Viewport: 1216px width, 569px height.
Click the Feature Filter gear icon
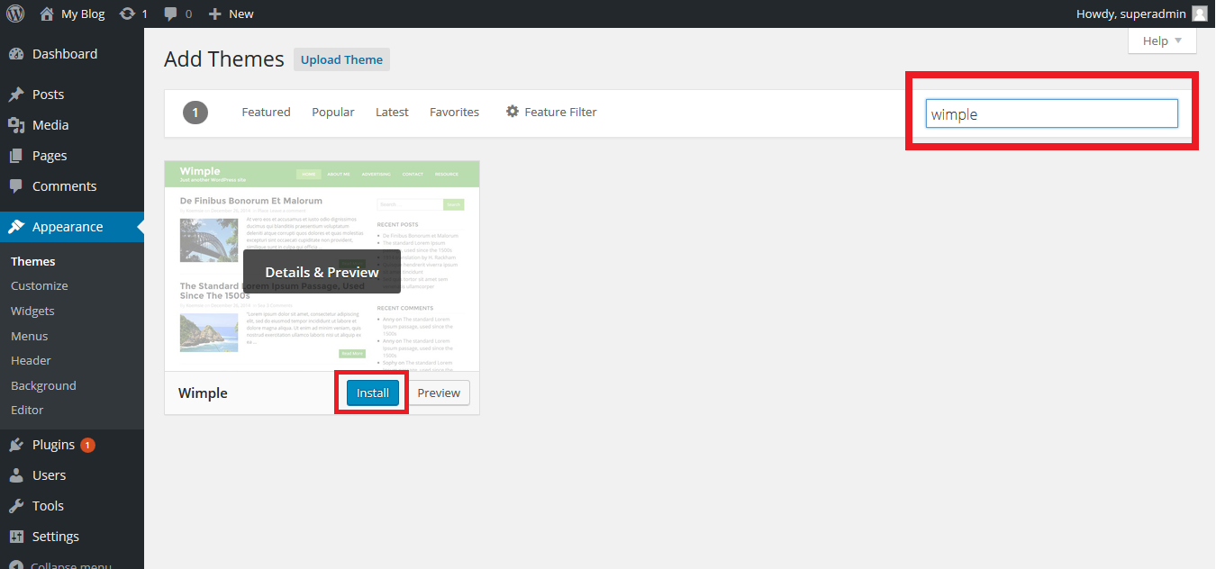(513, 112)
